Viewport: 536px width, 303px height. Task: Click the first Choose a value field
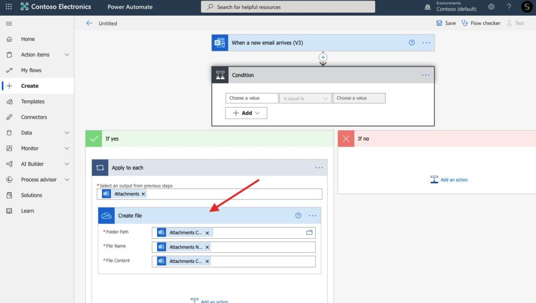tap(252, 98)
